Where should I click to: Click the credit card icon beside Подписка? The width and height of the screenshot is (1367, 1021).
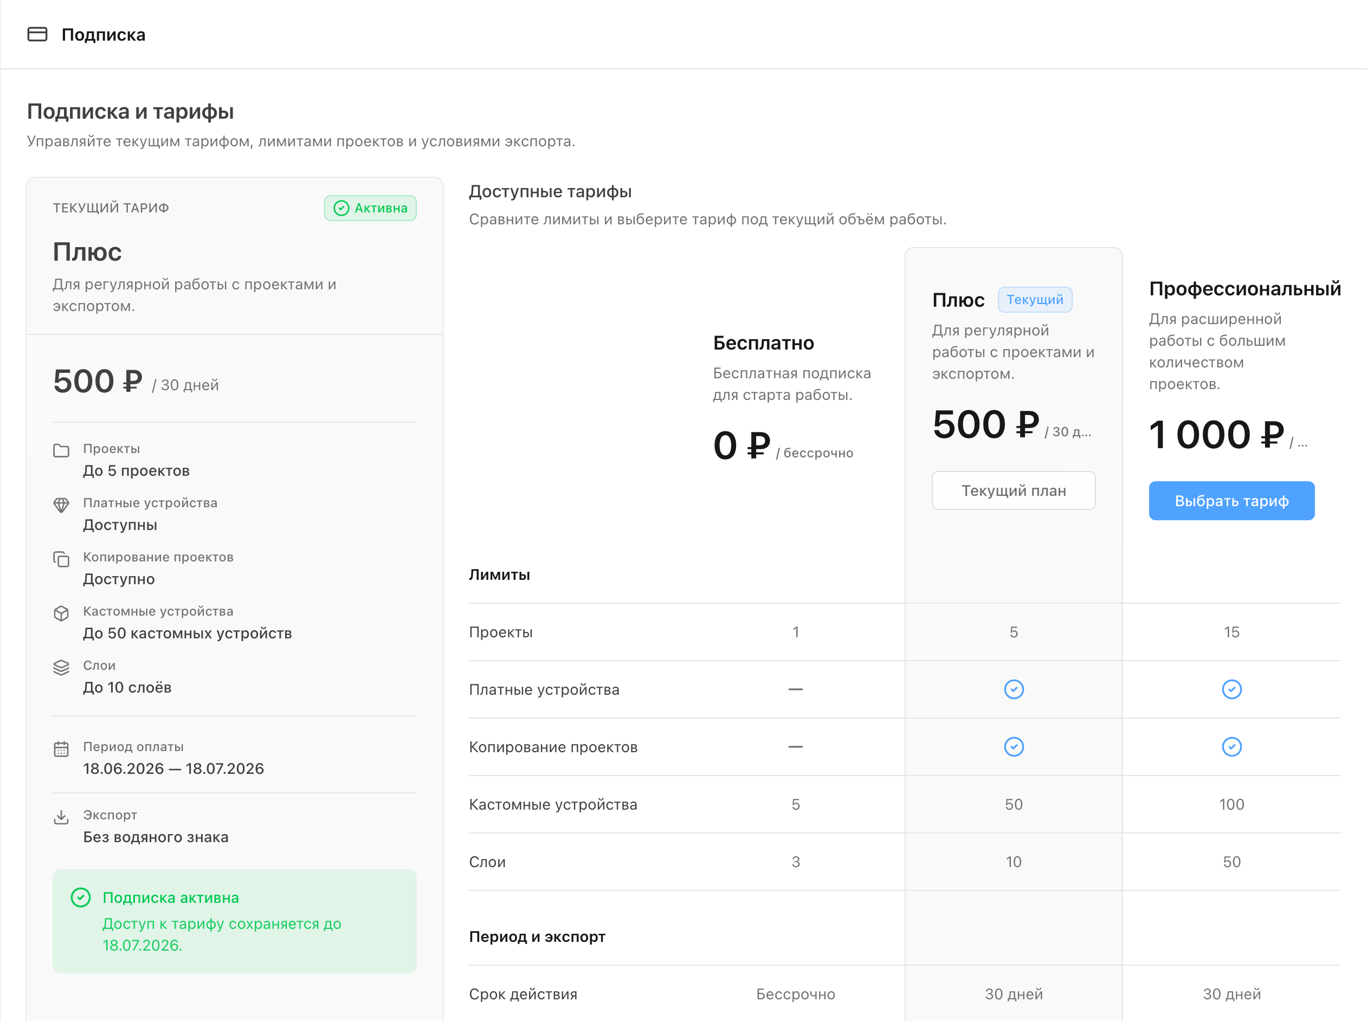pos(37,34)
